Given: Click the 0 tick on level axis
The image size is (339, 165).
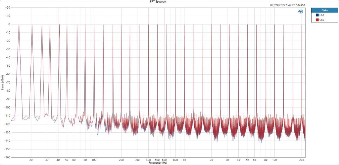Looking at the screenshot, I should coord(9,24).
